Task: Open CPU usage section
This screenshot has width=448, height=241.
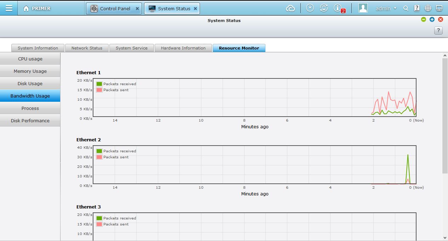Action: pos(30,59)
